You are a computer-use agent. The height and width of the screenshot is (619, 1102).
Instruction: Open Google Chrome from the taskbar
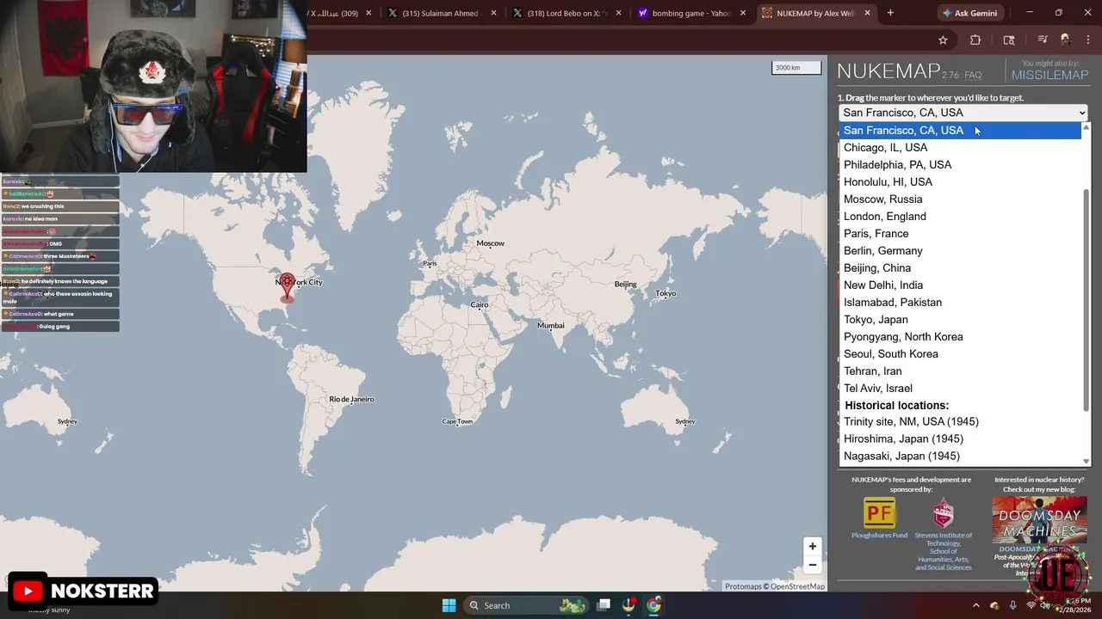[x=653, y=605]
